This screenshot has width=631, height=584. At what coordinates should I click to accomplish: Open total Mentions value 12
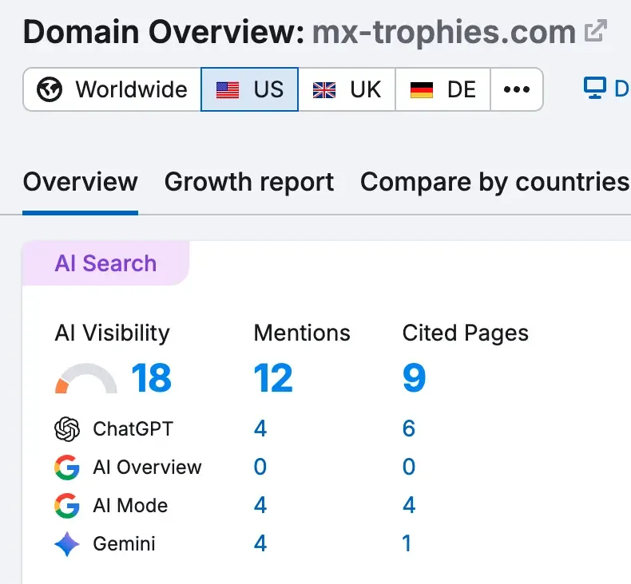tap(273, 378)
